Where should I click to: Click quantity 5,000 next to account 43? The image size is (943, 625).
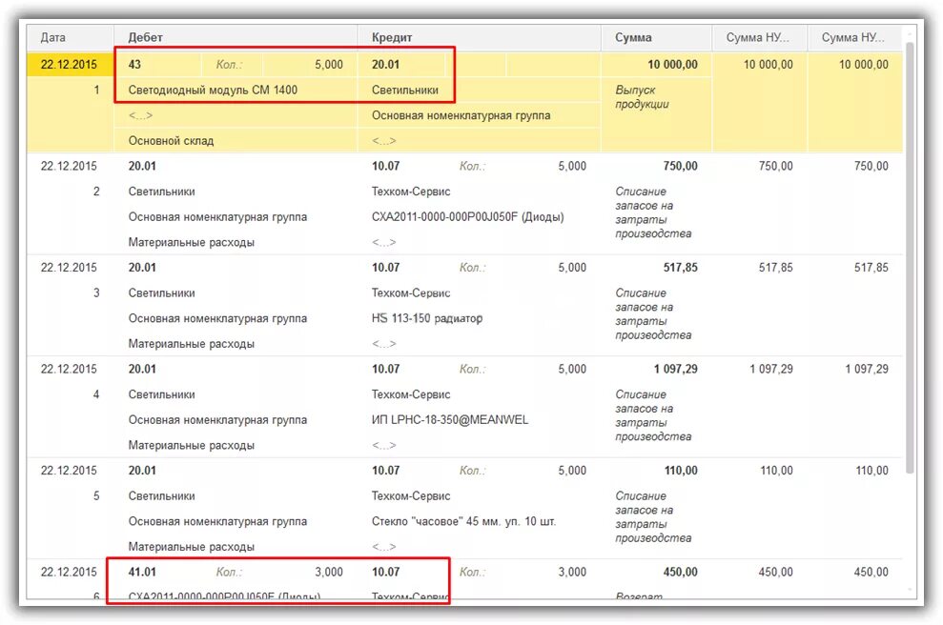coord(329,64)
